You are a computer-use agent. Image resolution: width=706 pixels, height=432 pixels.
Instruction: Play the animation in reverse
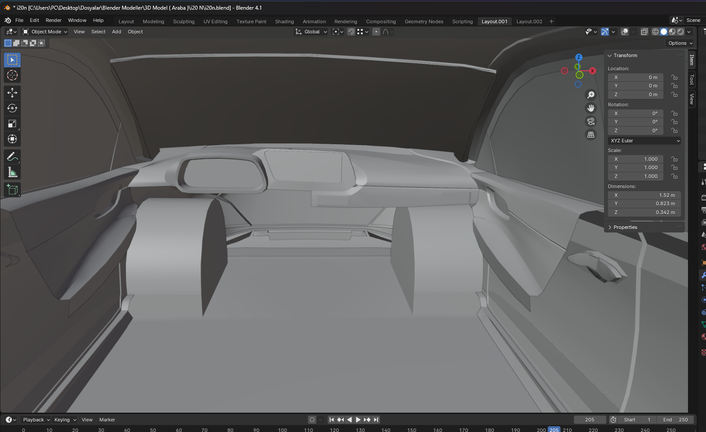349,420
